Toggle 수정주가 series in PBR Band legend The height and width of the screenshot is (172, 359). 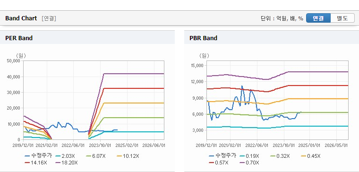click(x=222, y=156)
